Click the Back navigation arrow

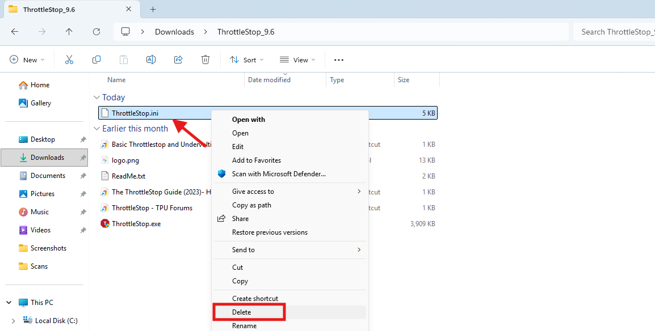click(x=15, y=32)
